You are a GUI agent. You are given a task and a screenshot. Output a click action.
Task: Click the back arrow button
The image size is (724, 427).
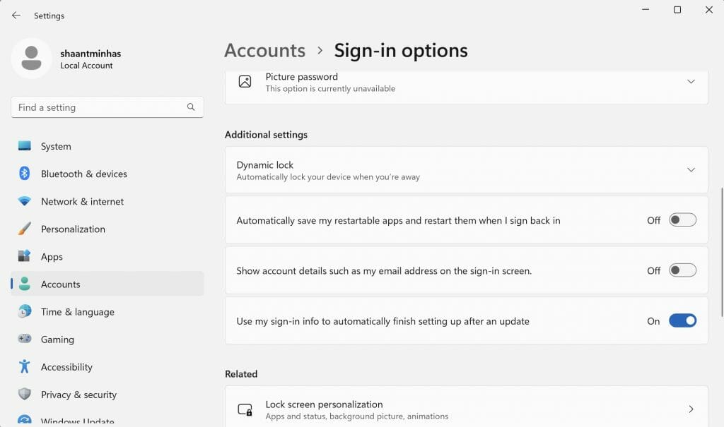point(16,15)
